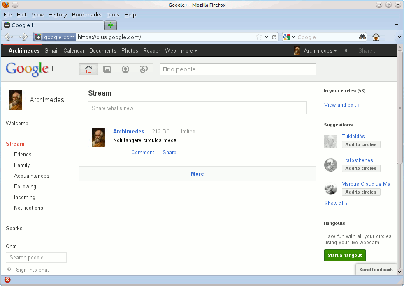Open the View and edit circles link
The image size is (404, 286).
[341, 105]
